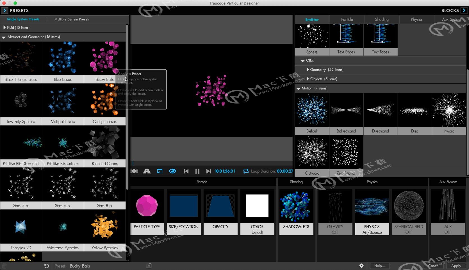Image resolution: width=469 pixels, height=270 pixels.
Task: Select the Aux System tab in Blocks
Action: [x=451, y=19]
